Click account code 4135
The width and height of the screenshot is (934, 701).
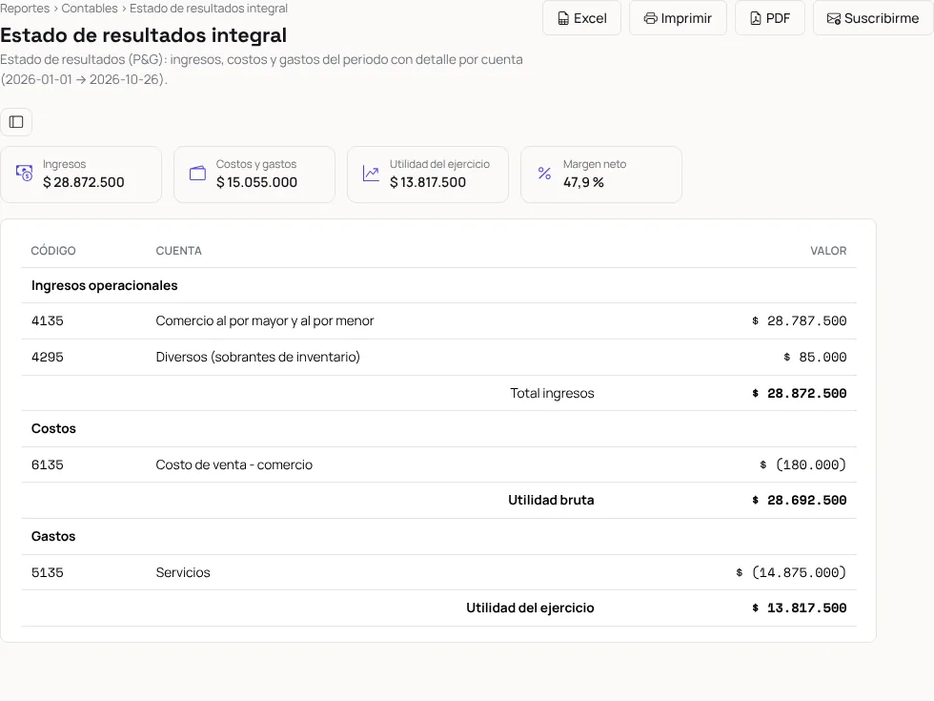[47, 320]
